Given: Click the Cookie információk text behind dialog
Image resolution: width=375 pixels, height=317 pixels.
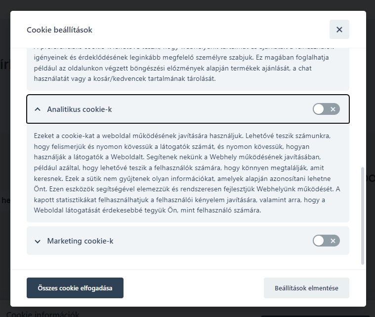Looking at the screenshot, I should coord(42,314).
